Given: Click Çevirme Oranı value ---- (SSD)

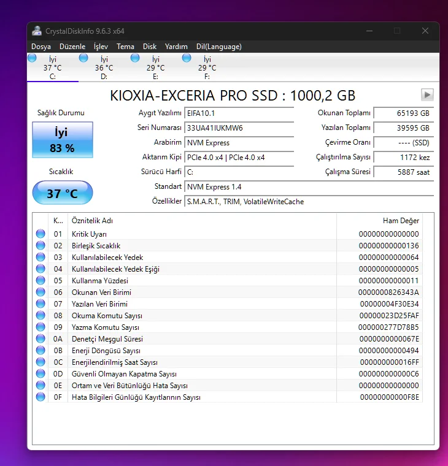Looking at the screenshot, I should (x=404, y=143).
